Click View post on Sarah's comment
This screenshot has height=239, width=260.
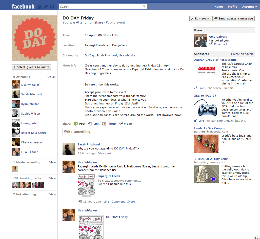coord(105,153)
